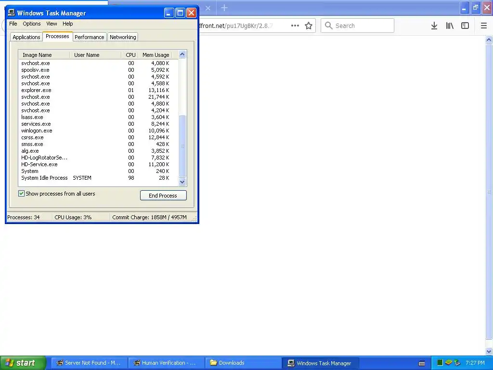Switch to the Applications tab

(26, 37)
